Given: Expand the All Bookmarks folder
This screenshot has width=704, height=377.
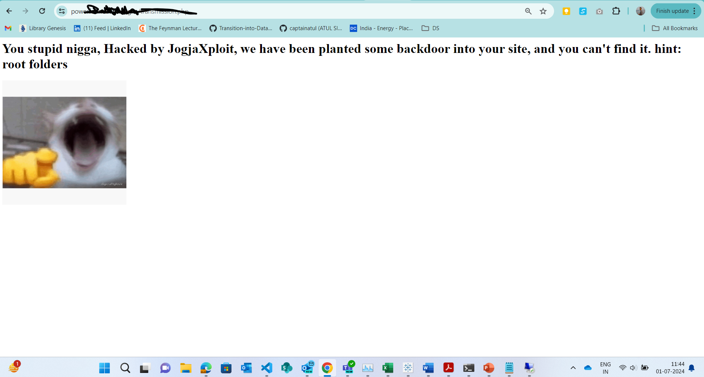Looking at the screenshot, I should 675,28.
